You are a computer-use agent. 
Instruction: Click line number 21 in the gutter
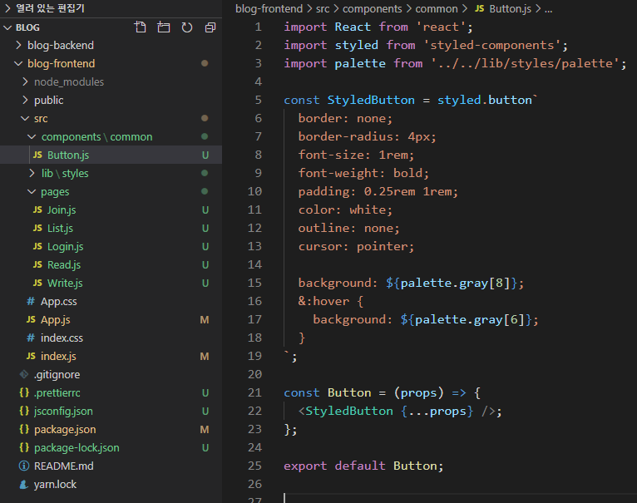click(x=254, y=392)
